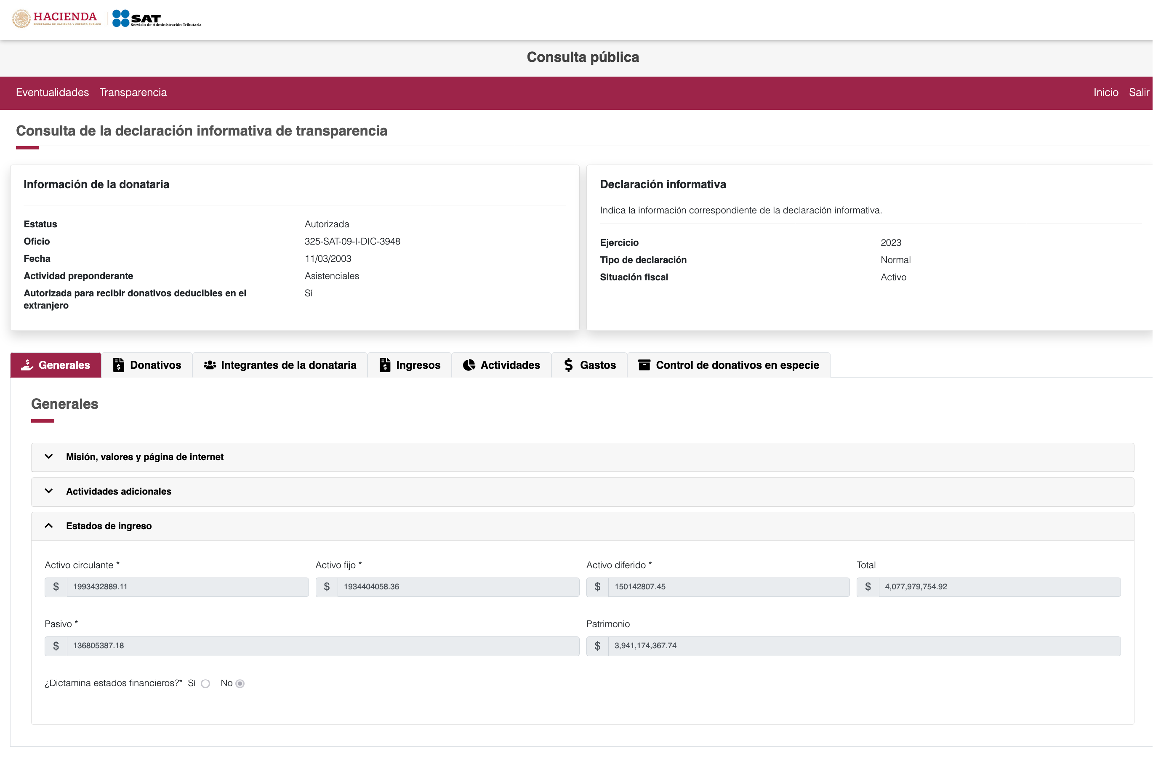This screenshot has width=1153, height=764.
Task: Click the pie chart Actividades icon
Action: pos(469,365)
